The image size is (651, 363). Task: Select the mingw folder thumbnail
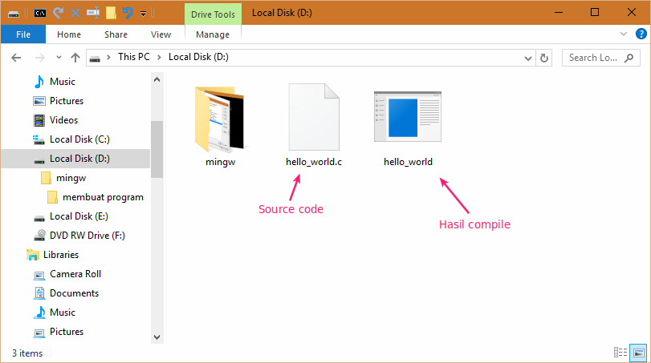(x=220, y=119)
